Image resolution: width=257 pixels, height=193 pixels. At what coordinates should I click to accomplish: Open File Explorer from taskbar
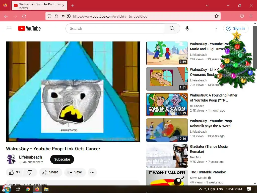[x=46, y=189]
